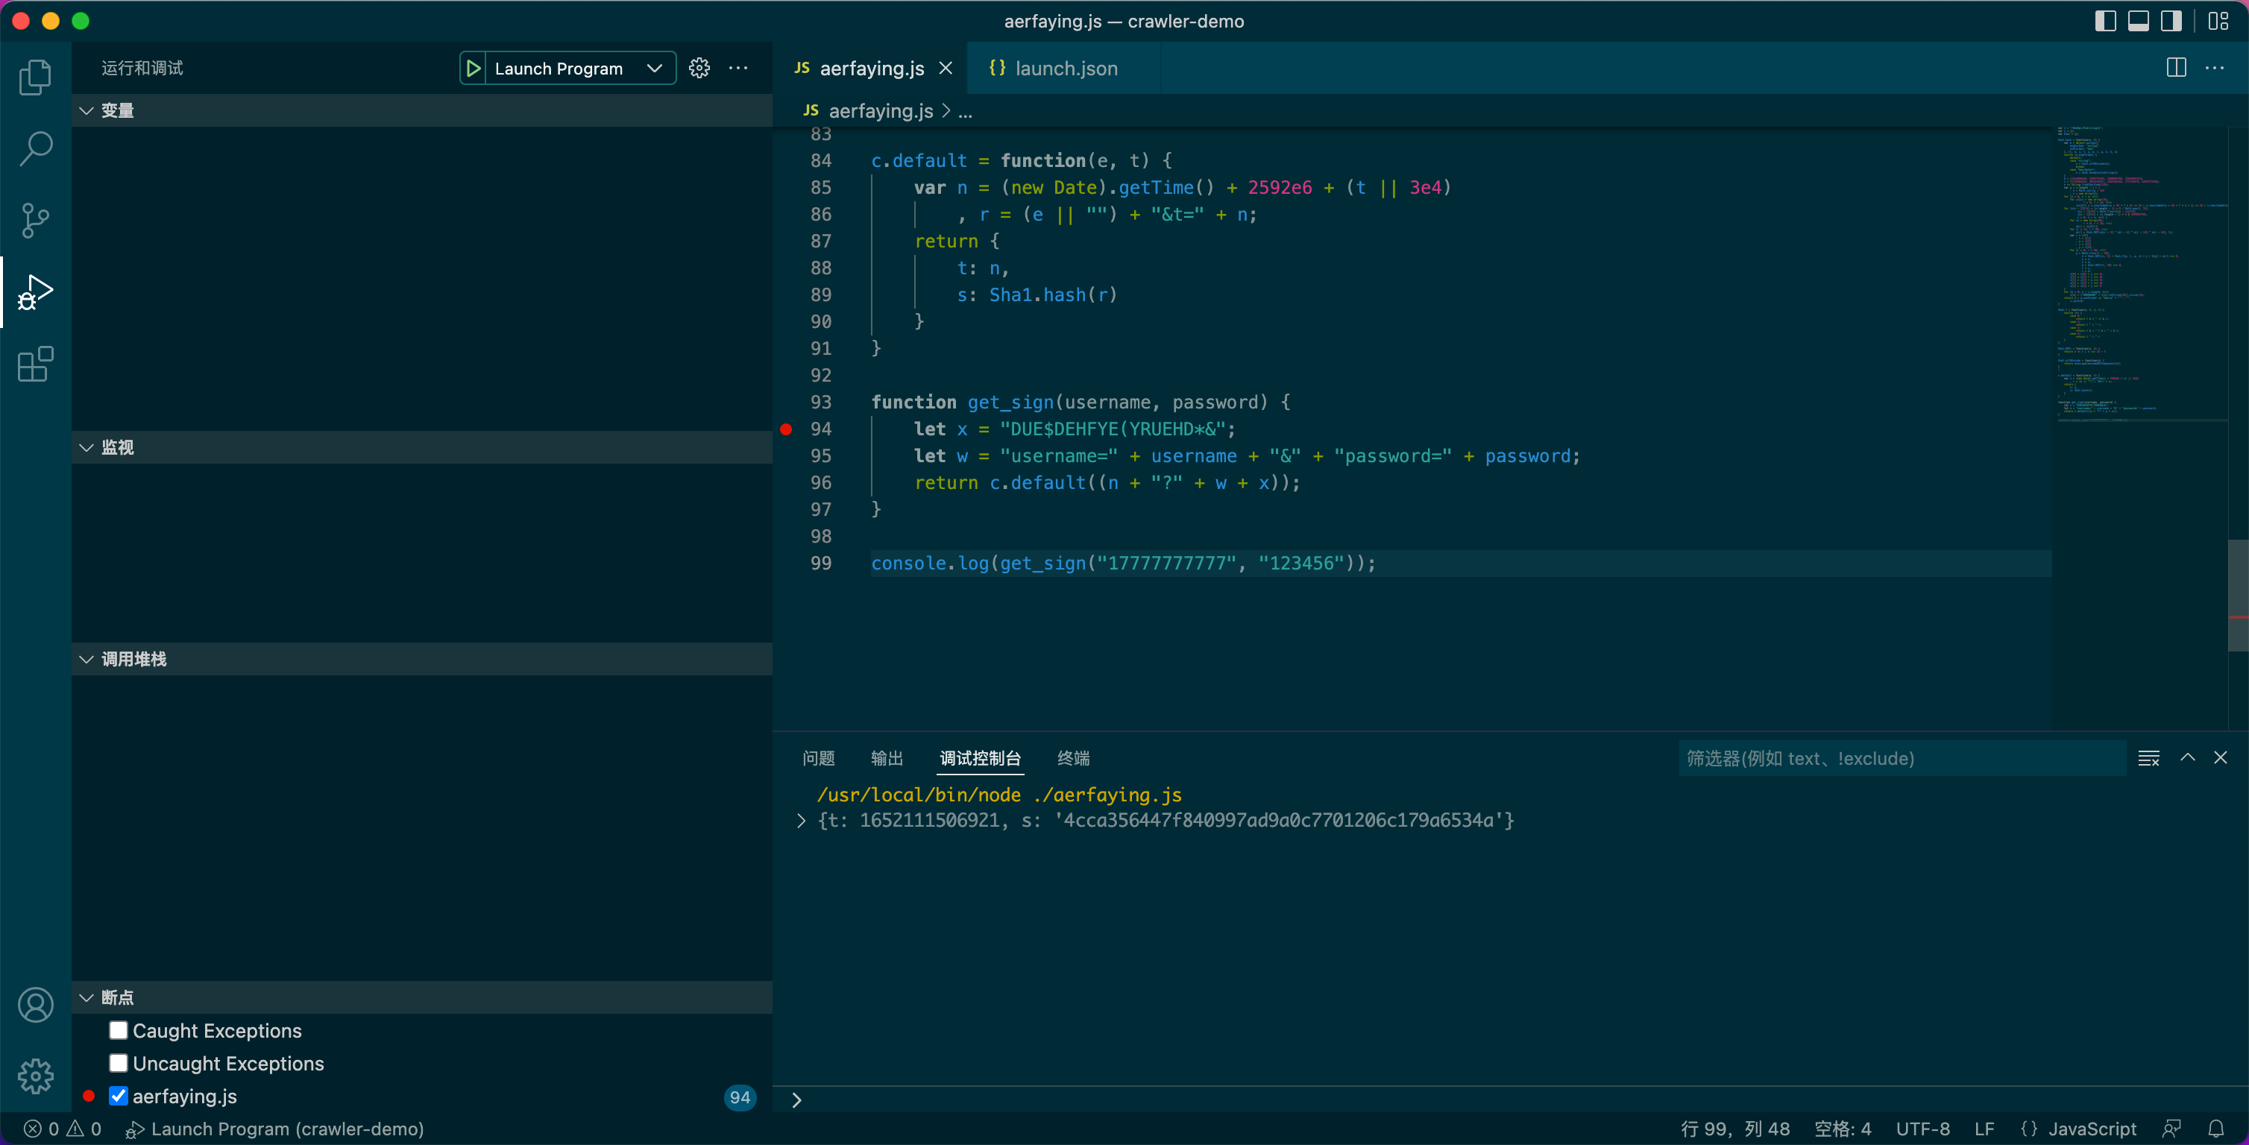Click UTF-8 encoding in status bar
2249x1145 pixels.
[1922, 1129]
